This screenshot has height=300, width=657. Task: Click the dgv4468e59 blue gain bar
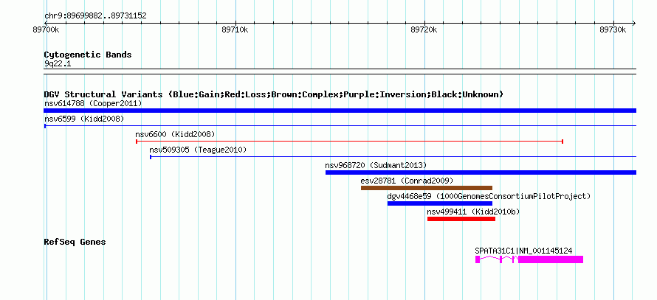439,203
